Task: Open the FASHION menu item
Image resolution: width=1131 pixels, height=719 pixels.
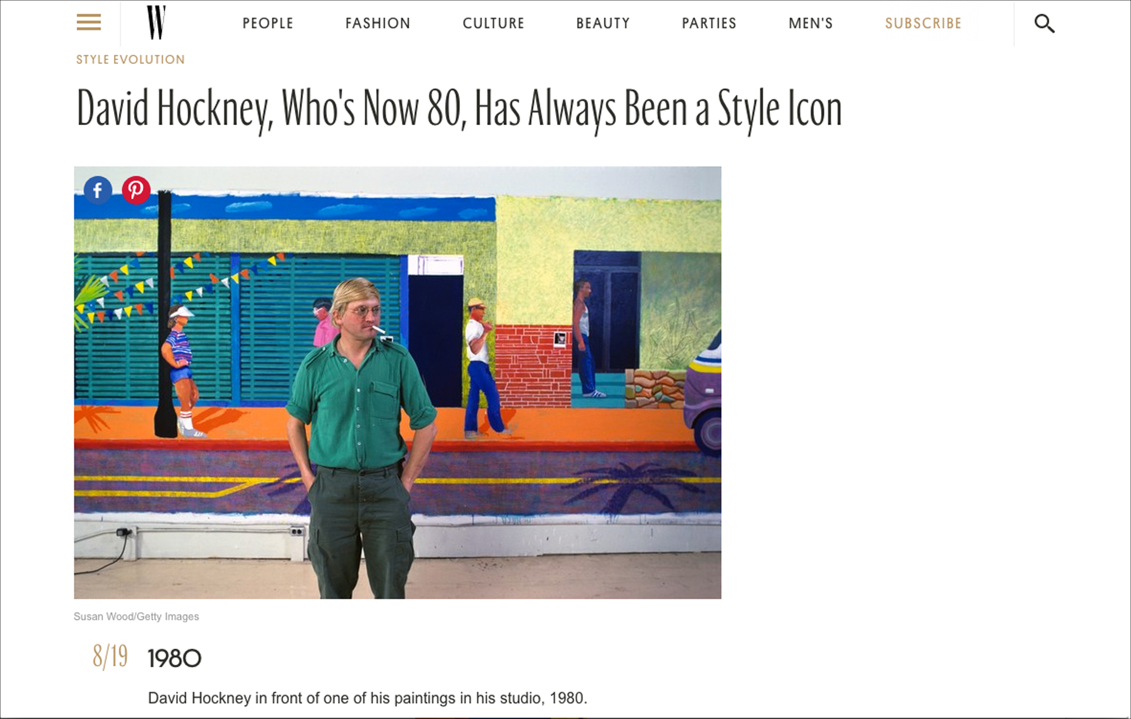Action: click(x=378, y=23)
